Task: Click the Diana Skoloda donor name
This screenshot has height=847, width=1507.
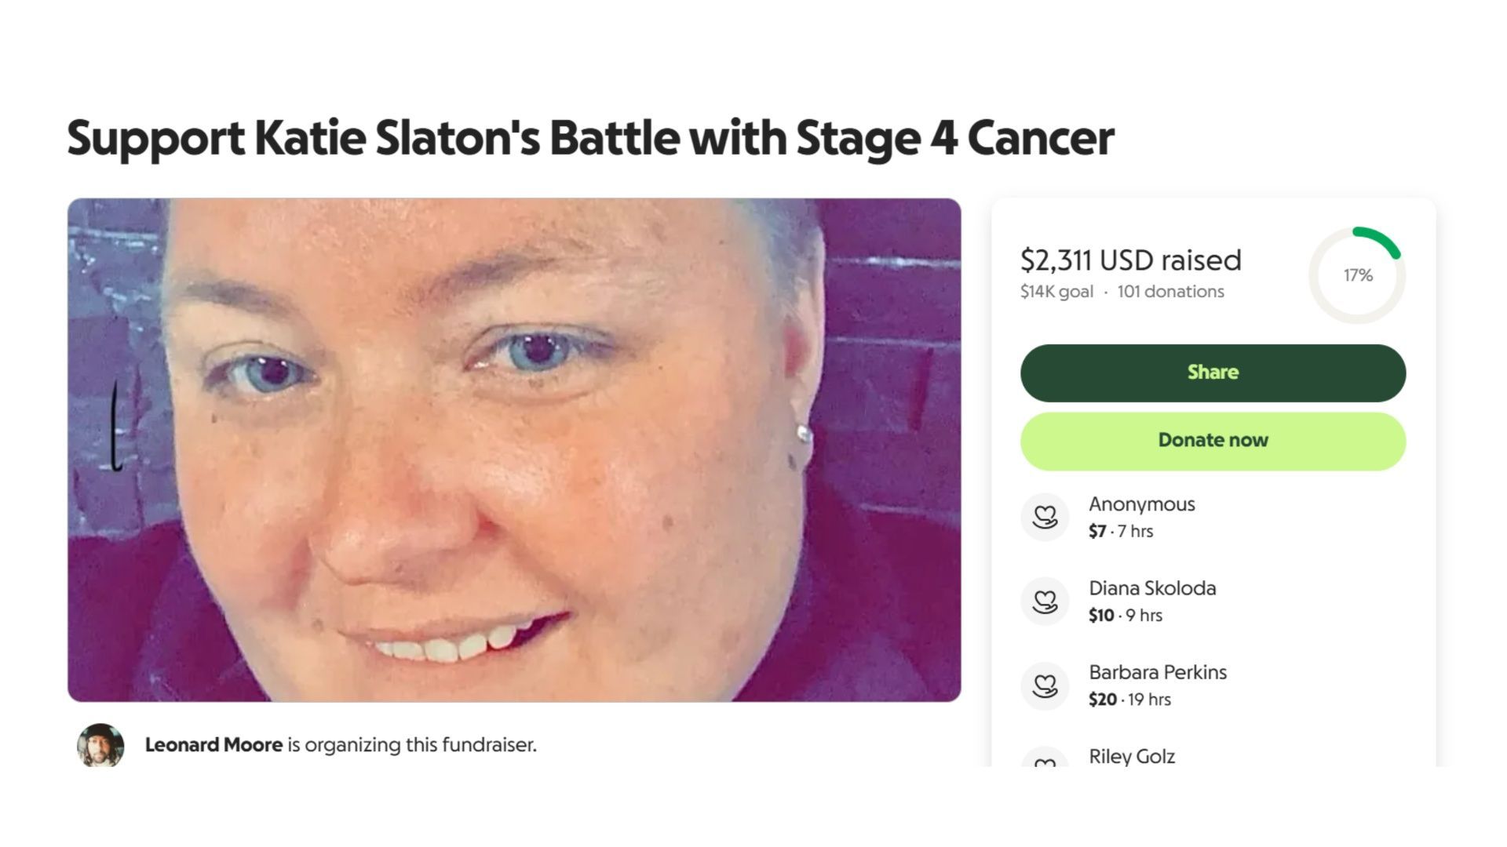Action: (1152, 588)
